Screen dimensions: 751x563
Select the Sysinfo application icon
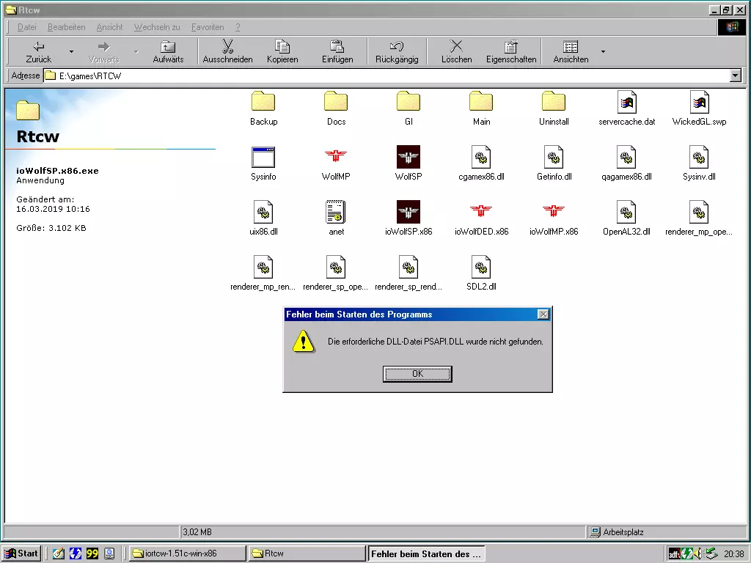[263, 163]
